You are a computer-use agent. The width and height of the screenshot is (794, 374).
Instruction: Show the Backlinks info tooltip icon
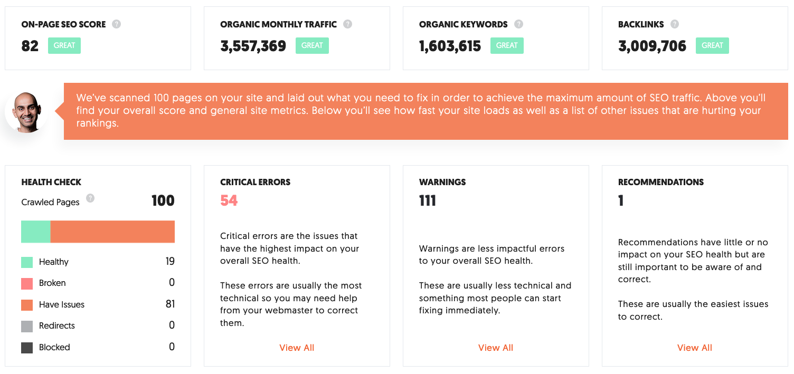pyautogui.click(x=675, y=24)
